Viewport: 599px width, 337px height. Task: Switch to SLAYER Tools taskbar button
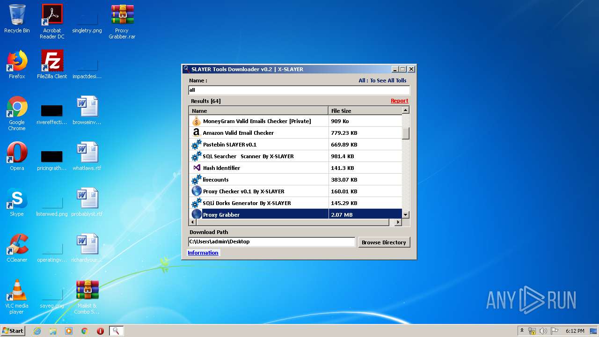coord(116,331)
